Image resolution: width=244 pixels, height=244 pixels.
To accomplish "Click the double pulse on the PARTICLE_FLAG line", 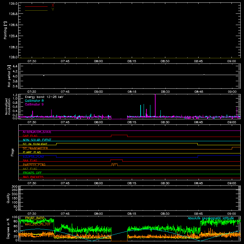I will point(115,165).
